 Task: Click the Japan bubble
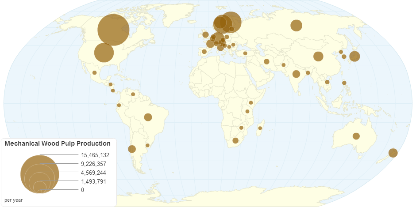[354, 56]
